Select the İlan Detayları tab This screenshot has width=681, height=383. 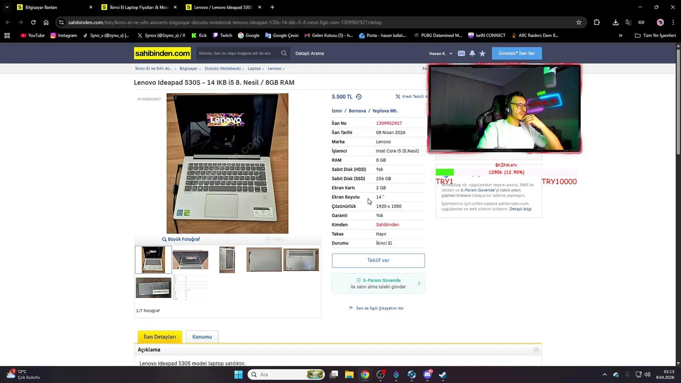[160, 337]
